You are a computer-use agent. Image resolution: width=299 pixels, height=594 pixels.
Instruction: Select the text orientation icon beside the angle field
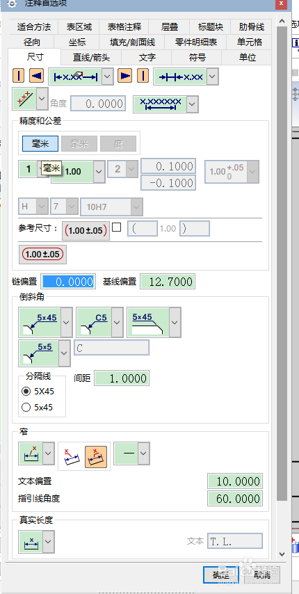24,99
